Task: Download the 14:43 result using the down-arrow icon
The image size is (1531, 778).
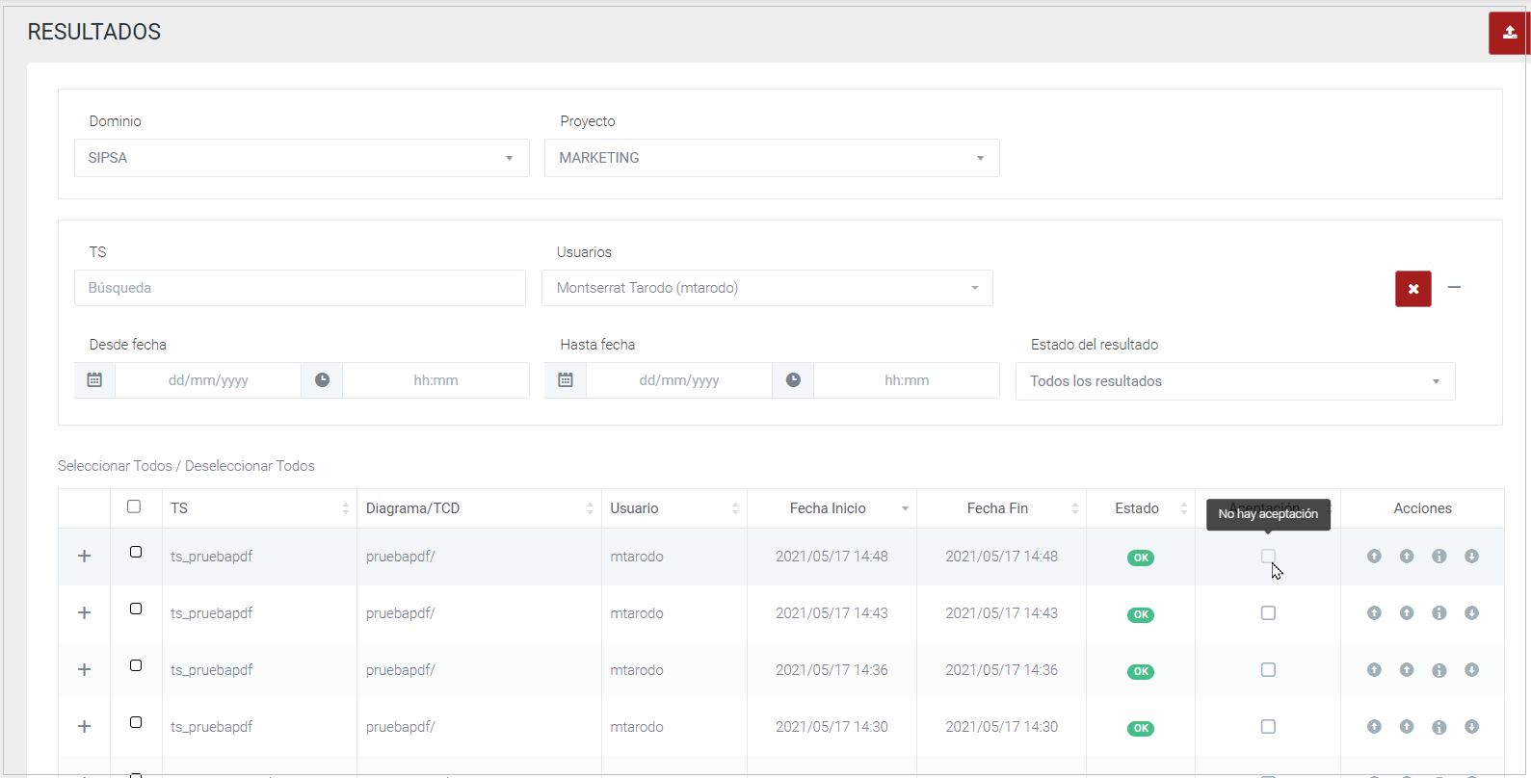Action: point(1471,613)
